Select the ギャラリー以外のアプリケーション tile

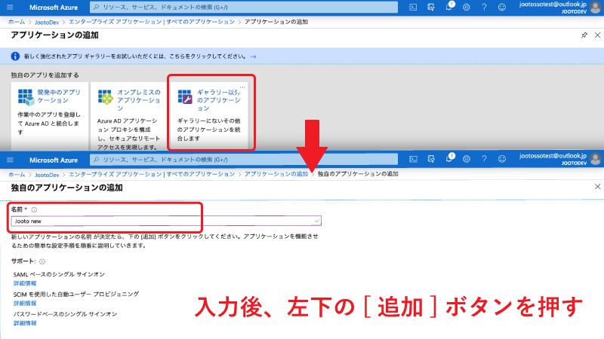(209, 116)
